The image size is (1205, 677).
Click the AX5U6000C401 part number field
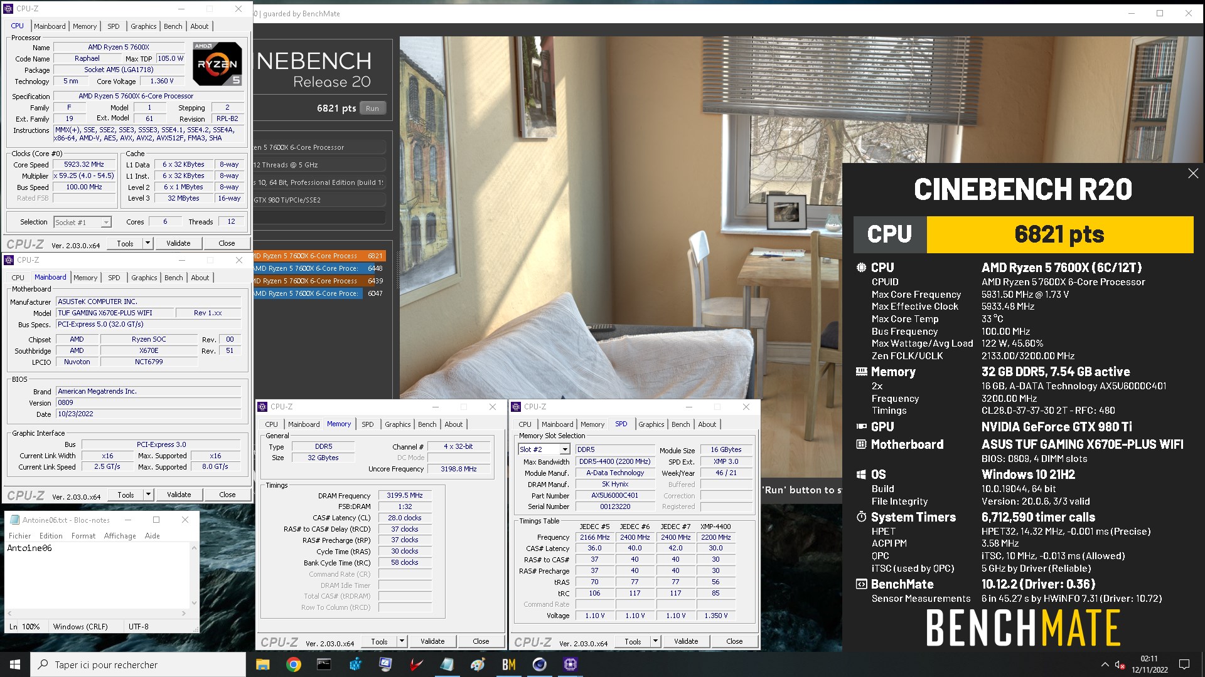click(x=614, y=495)
